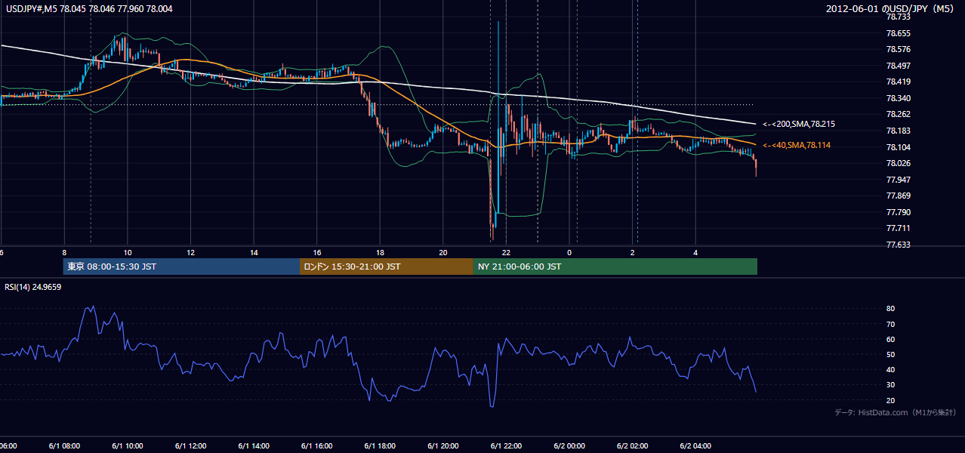Click price axis value 77.947

[899, 180]
